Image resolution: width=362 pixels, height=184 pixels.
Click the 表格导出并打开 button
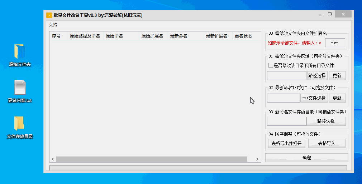286,143
